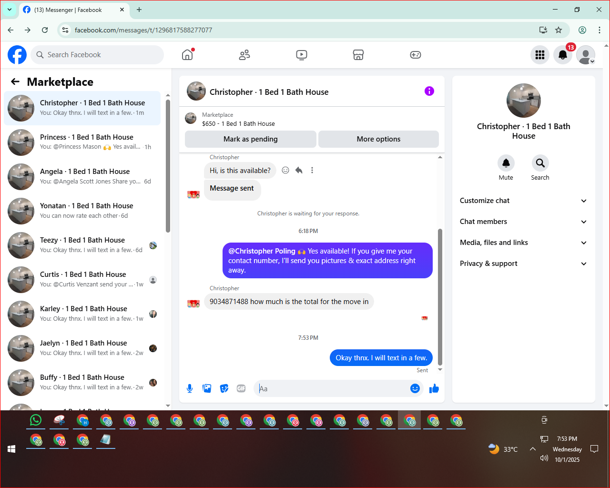Open the Windows notification center
This screenshot has height=488, width=610.
[594, 449]
